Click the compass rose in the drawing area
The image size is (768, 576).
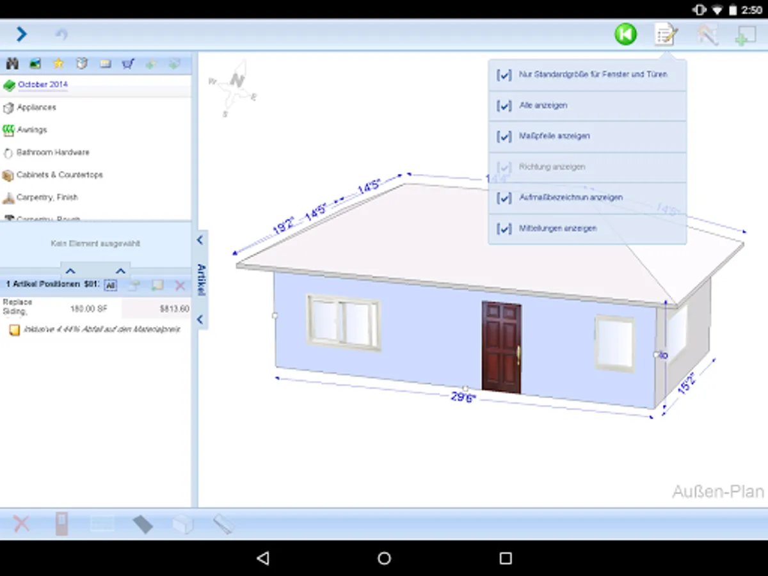(x=234, y=88)
